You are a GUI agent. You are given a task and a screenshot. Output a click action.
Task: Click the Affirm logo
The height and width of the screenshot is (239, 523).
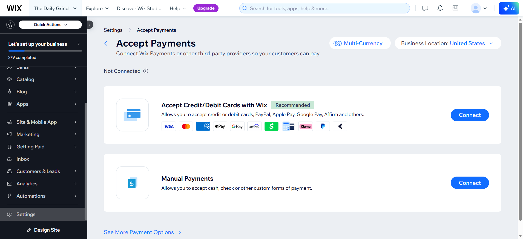tap(254, 126)
